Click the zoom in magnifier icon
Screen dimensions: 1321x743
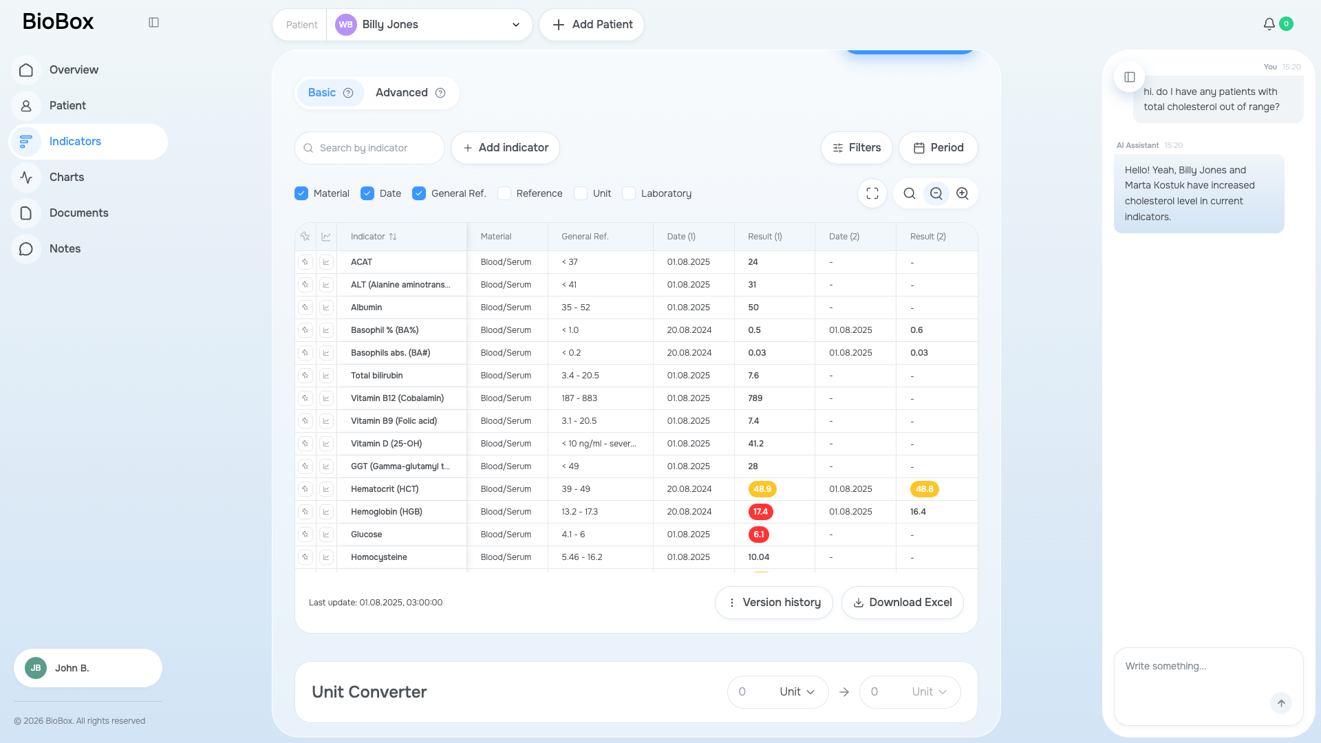(x=963, y=193)
